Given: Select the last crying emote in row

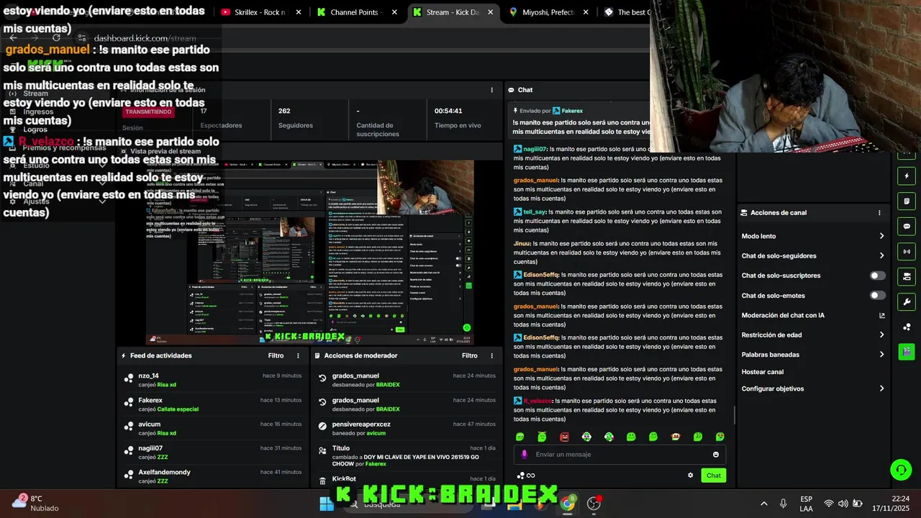Looking at the screenshot, I should pos(720,437).
